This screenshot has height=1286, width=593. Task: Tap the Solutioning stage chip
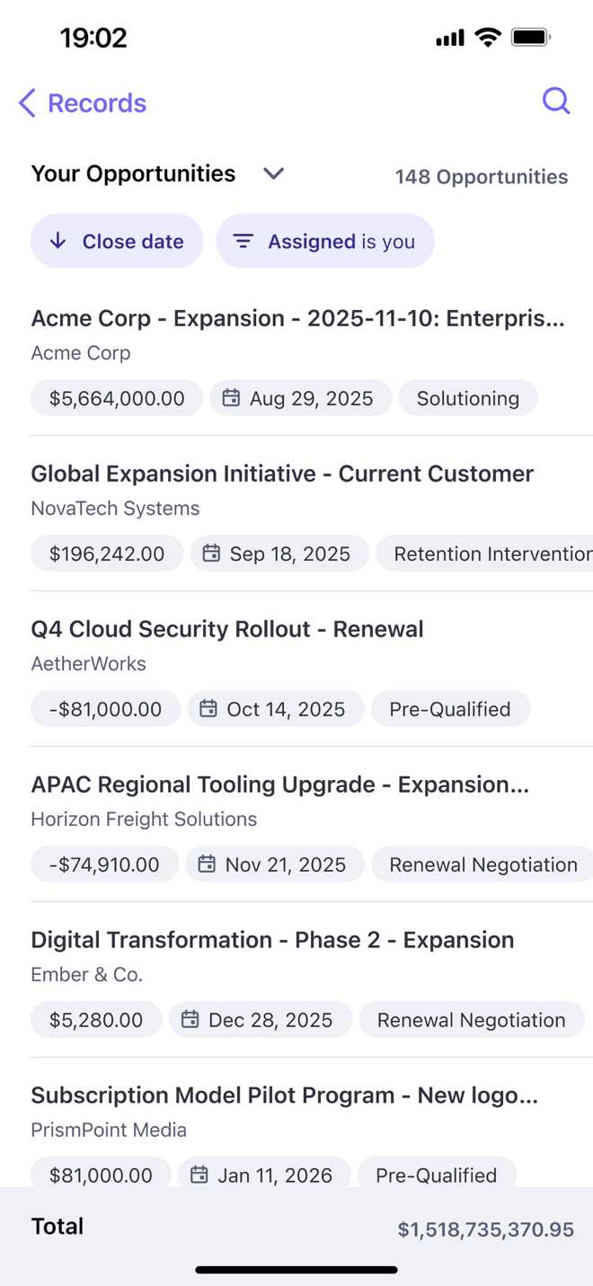(x=467, y=398)
